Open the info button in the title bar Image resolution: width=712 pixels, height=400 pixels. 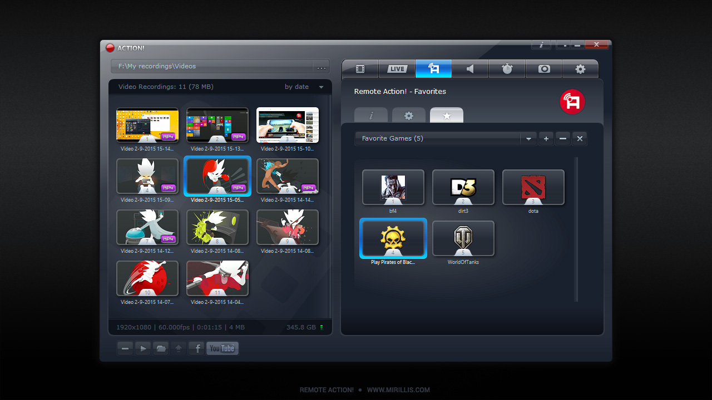coord(541,45)
